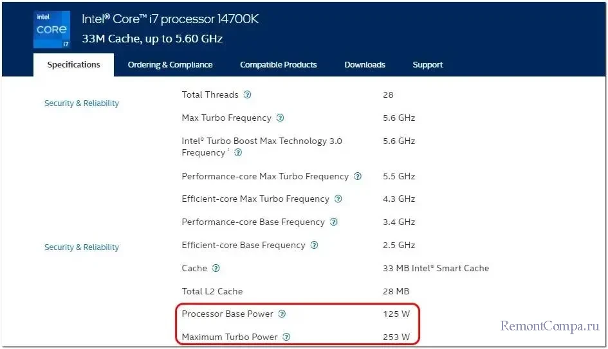Open help for Efficient-core Base Frequency
The height and width of the screenshot is (349, 608).
point(315,246)
